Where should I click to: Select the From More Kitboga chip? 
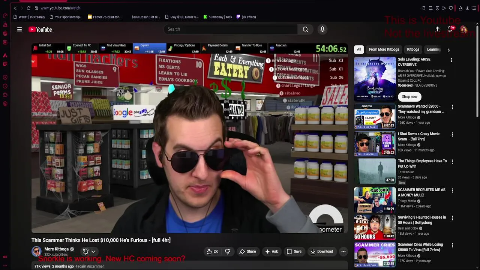[x=384, y=49]
